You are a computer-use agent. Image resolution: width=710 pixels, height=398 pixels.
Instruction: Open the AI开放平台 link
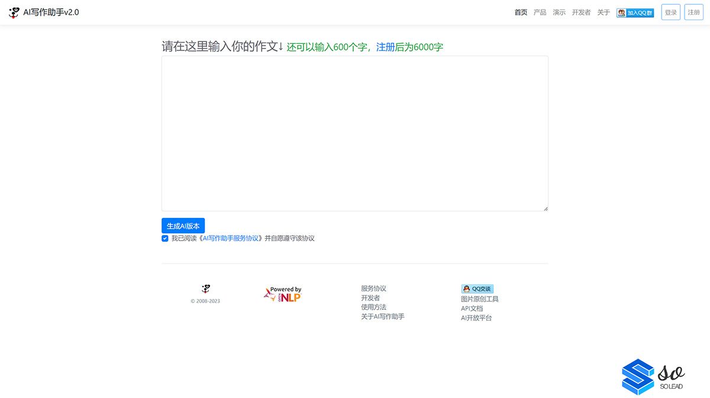click(476, 318)
